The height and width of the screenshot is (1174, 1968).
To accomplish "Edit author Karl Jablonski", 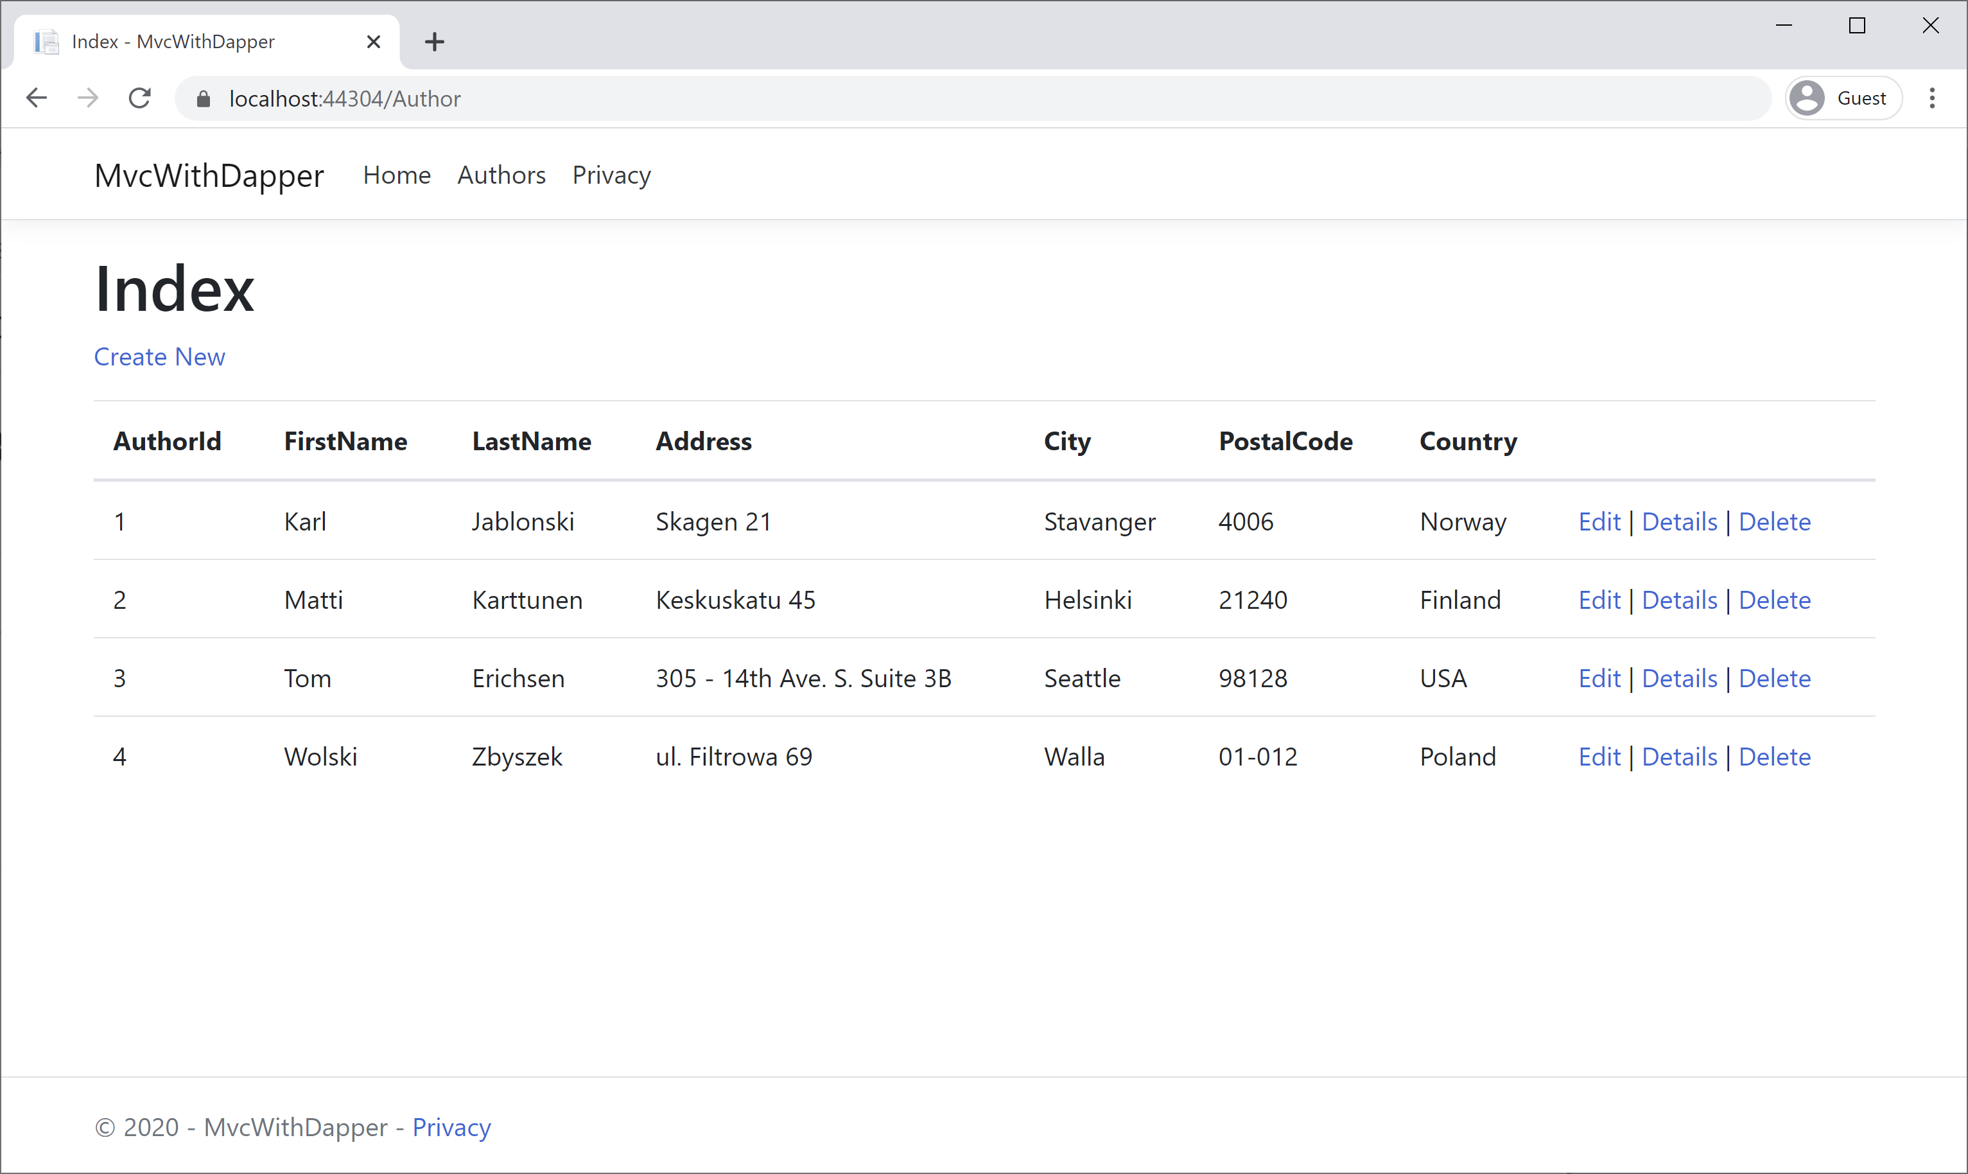I will pyautogui.click(x=1599, y=521).
